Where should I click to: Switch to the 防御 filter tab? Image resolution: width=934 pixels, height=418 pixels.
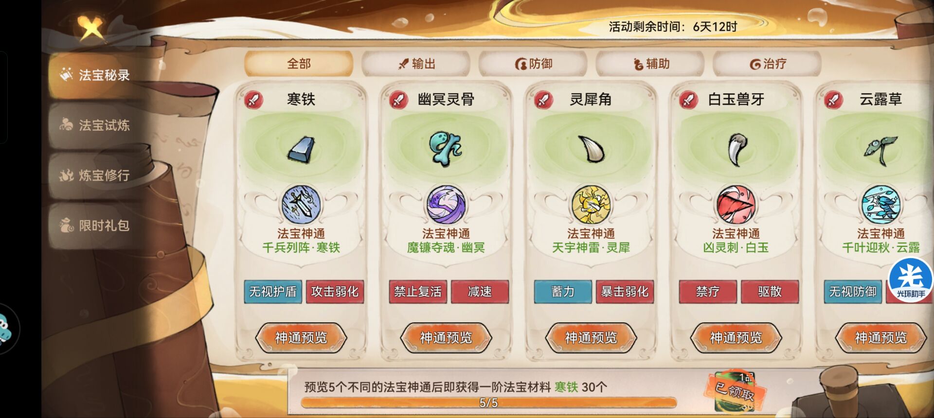[533, 64]
